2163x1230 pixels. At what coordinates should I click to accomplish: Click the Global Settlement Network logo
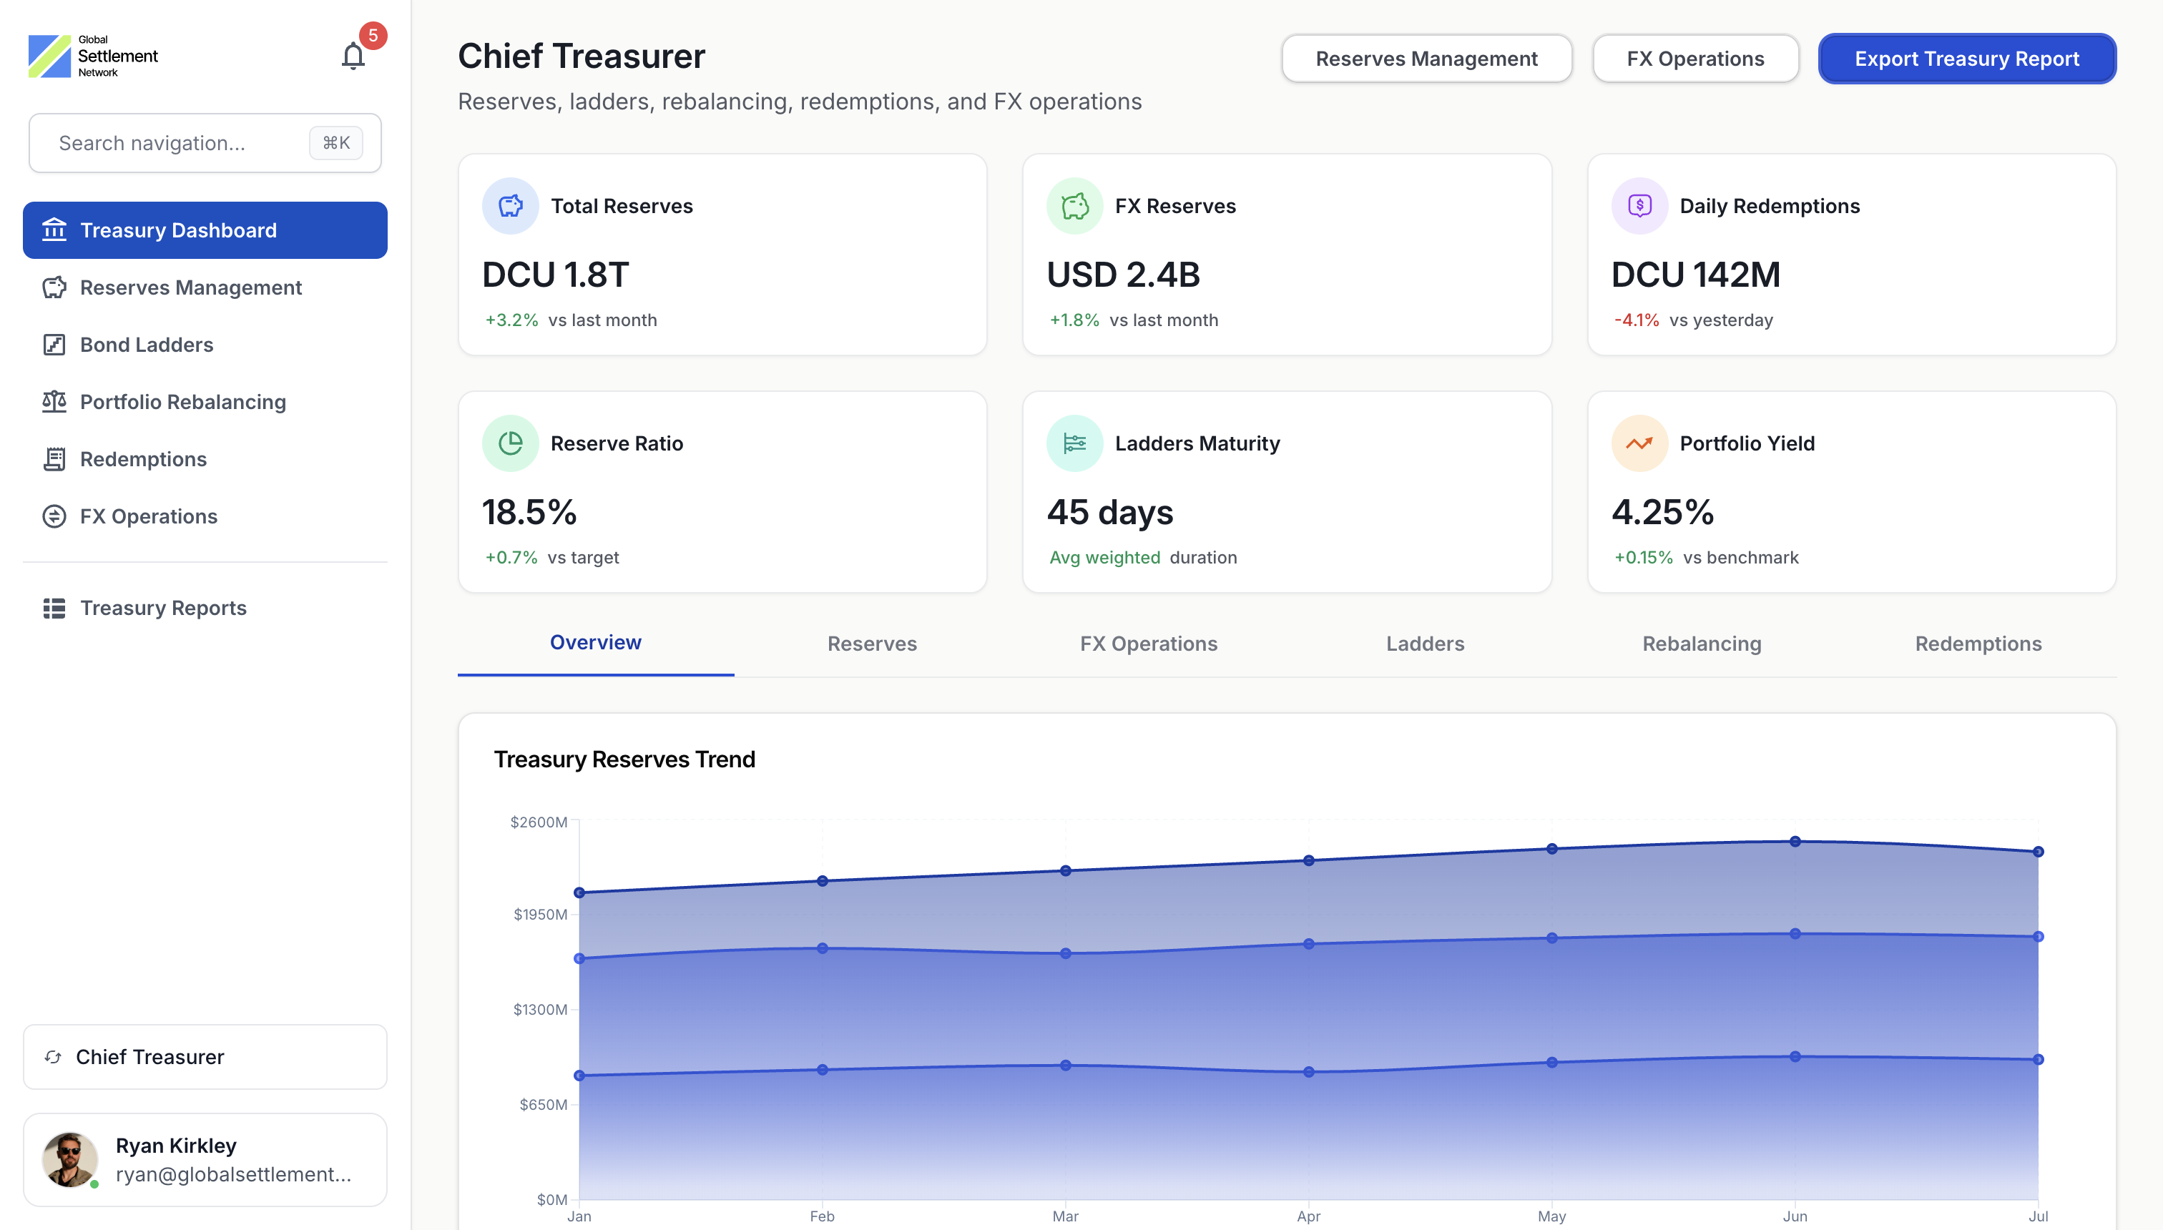pos(93,56)
